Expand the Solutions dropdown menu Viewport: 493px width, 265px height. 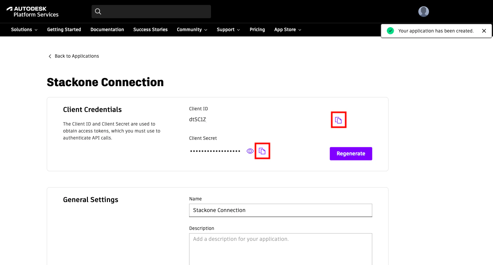pyautogui.click(x=24, y=29)
